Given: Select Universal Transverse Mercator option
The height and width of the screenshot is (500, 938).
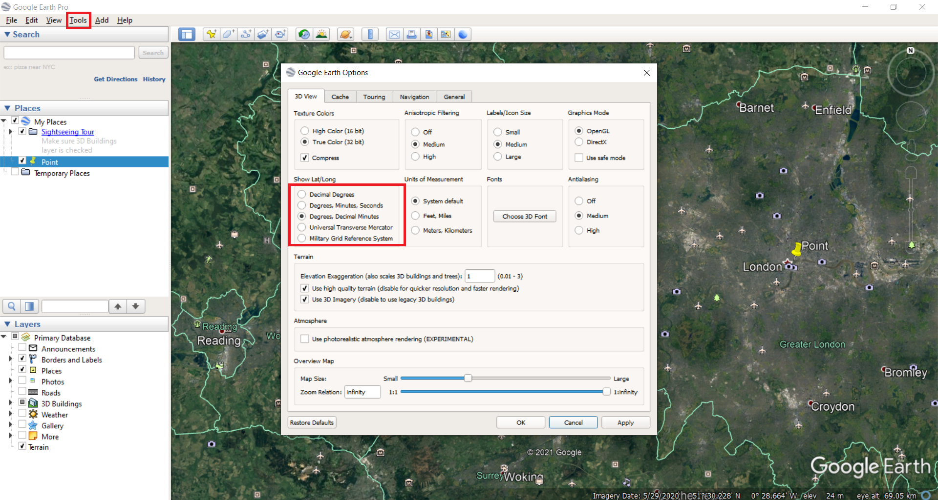Looking at the screenshot, I should 302,227.
